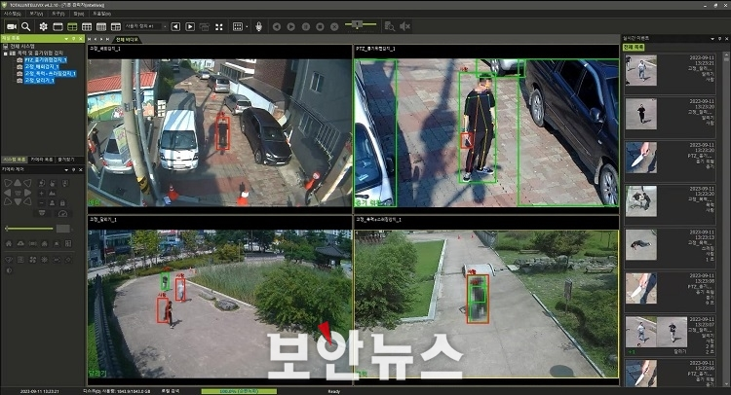731x395 pixels.
Task: Open fight event thumbnail of two people
Action: [x=641, y=201]
